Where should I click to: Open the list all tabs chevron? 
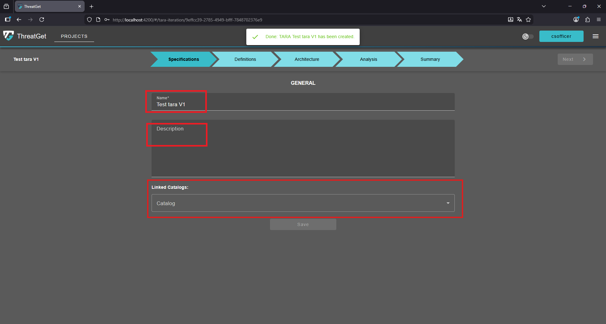[544, 6]
